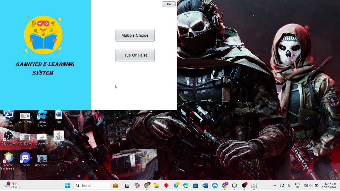Open the battery status tray icon

pos(316,186)
